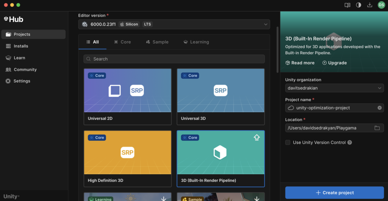Open Installs in the sidebar

(21, 46)
